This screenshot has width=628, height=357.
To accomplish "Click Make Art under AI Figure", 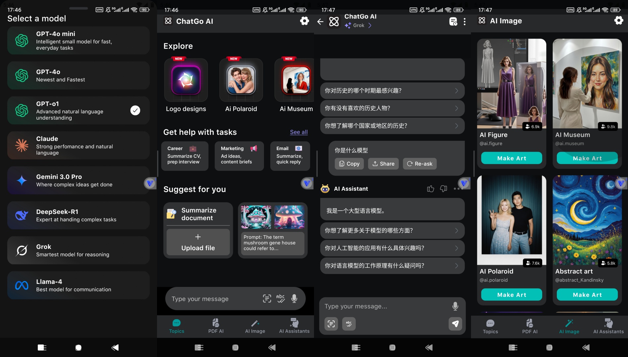I will pos(512,158).
